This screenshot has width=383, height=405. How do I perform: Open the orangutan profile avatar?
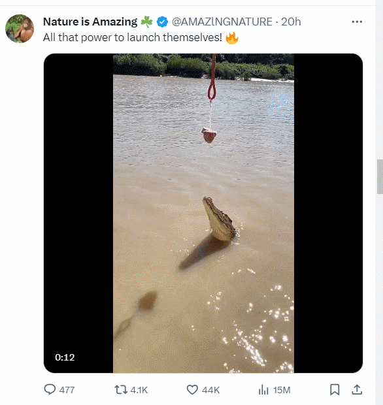click(x=20, y=29)
